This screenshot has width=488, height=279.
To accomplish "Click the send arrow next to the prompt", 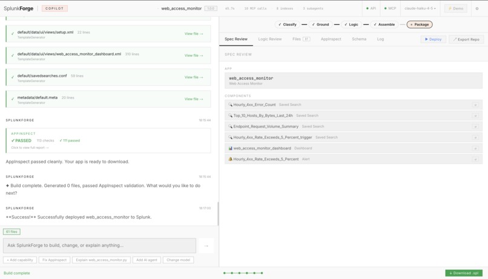I will coord(206,246).
